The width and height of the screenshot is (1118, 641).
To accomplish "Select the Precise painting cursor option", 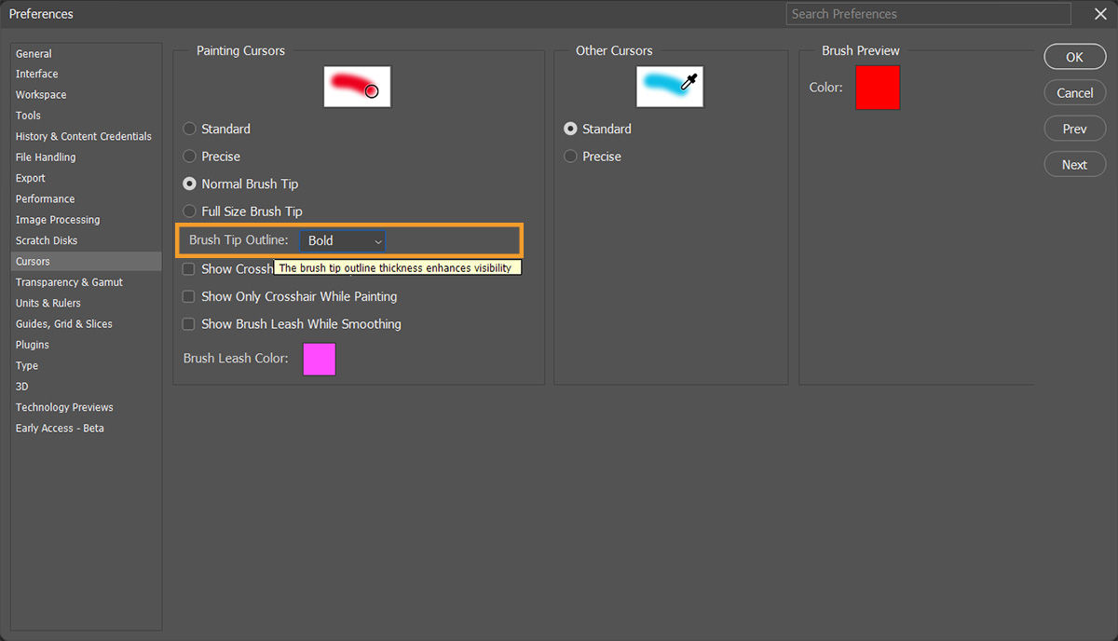I will tap(189, 157).
